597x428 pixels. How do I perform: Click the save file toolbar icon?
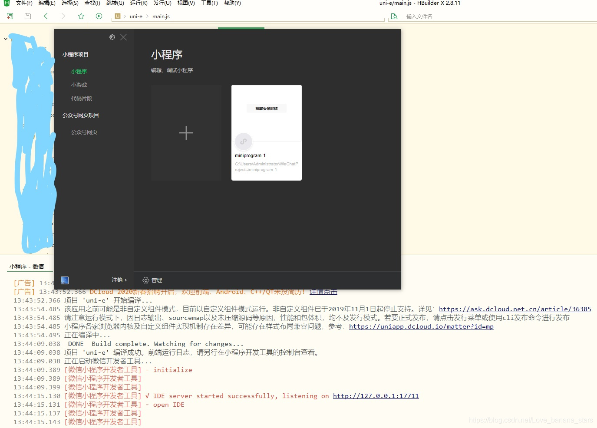28,16
